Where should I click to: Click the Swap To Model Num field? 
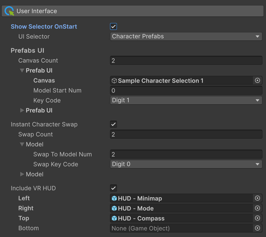click(186, 154)
